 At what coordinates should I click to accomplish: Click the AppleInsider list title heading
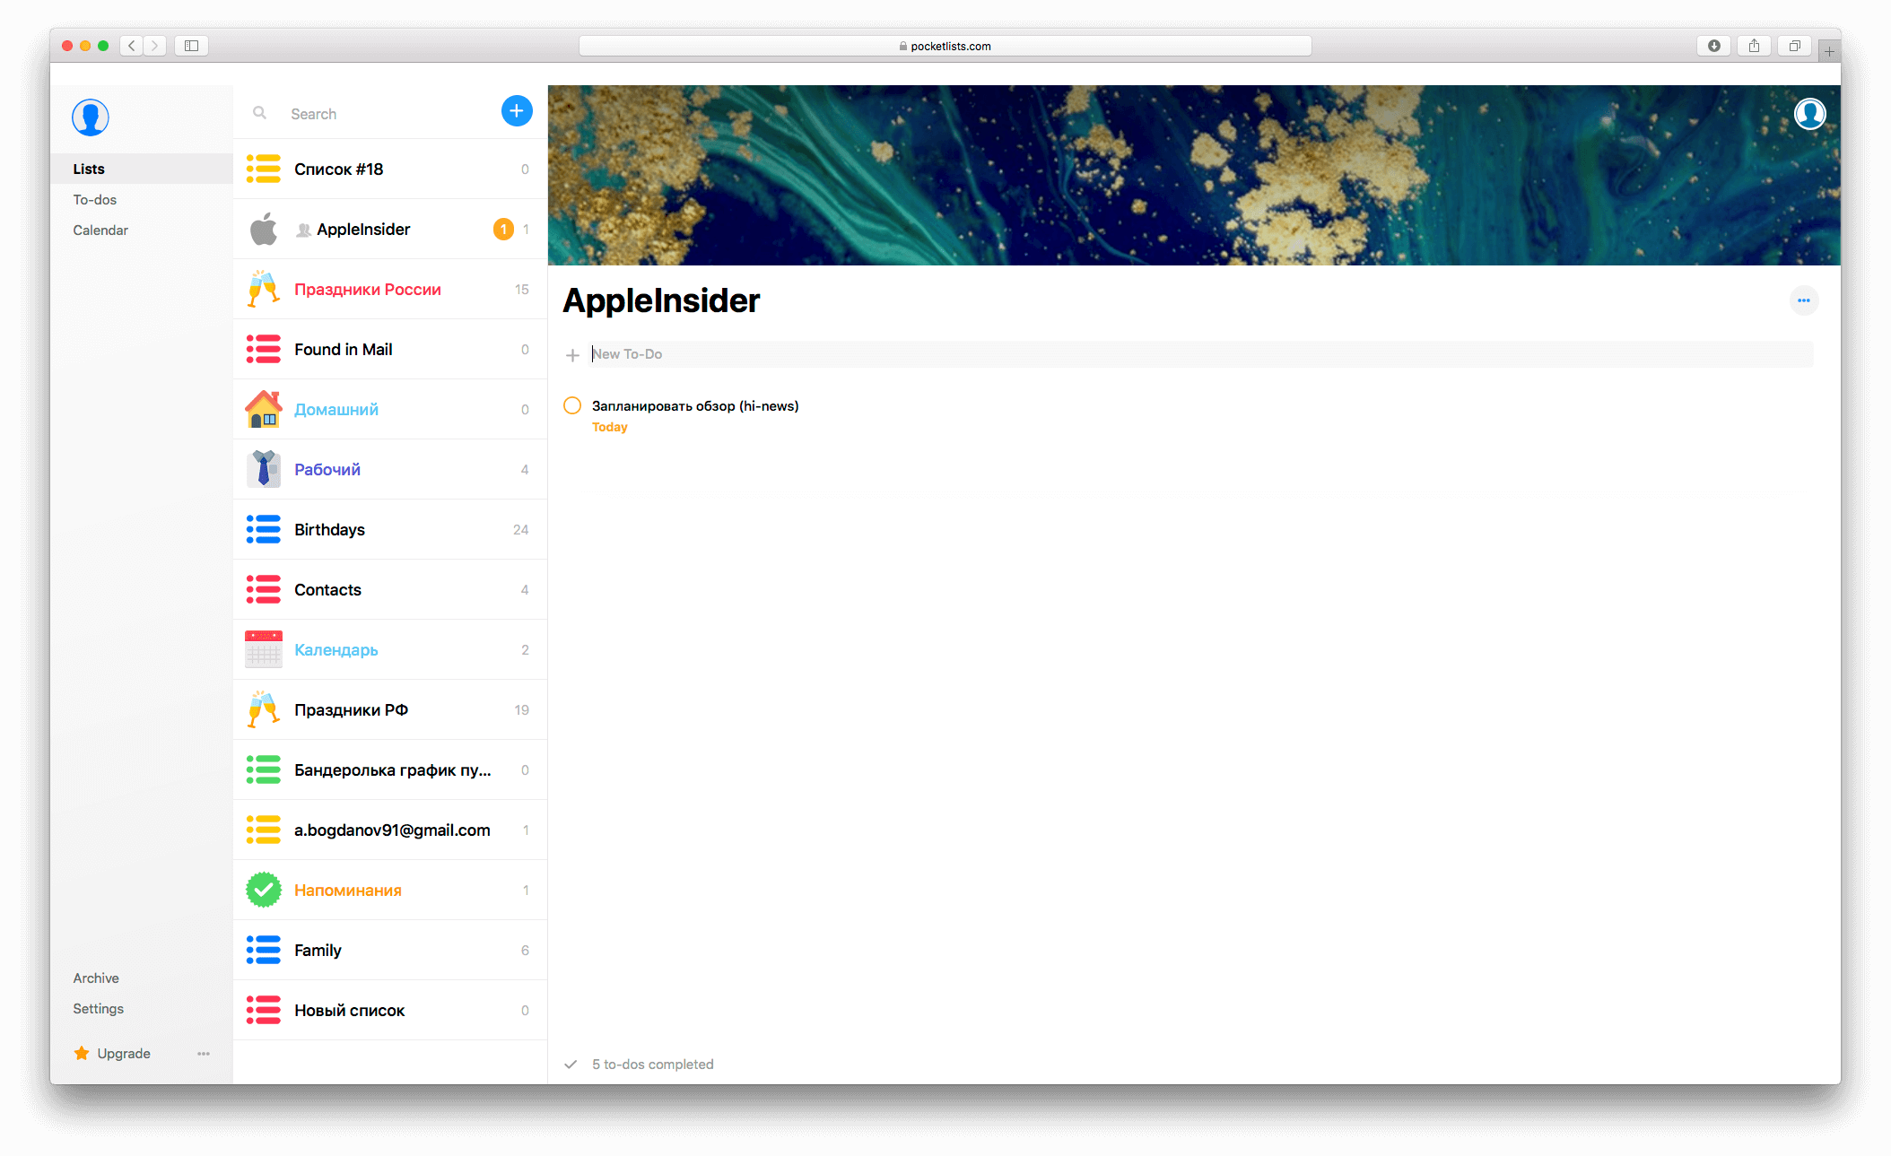661,300
